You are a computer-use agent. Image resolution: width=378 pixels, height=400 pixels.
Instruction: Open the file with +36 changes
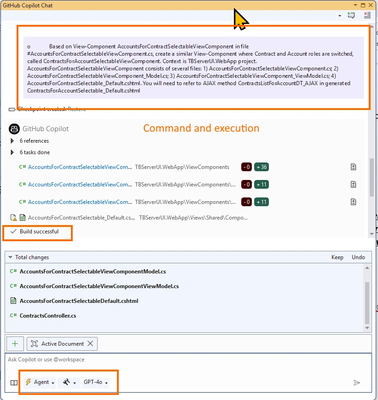[80, 167]
